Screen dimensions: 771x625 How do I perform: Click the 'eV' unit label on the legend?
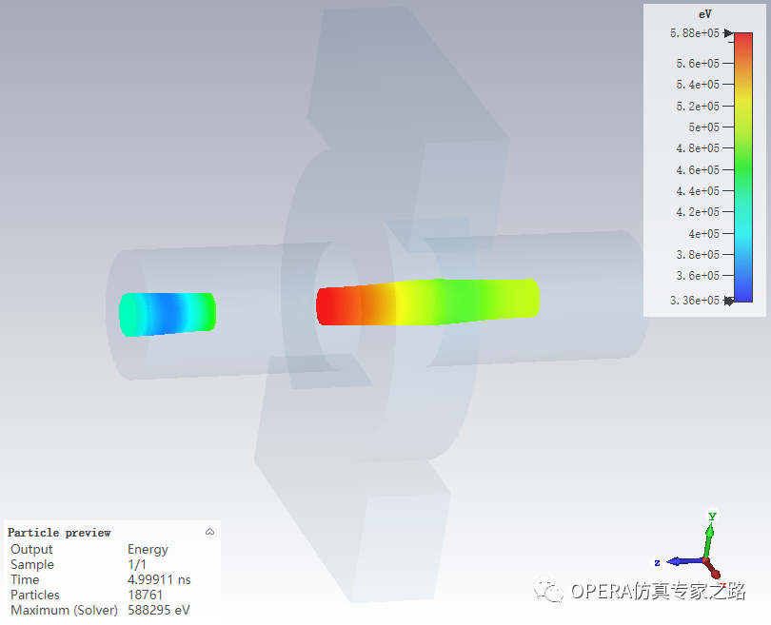click(x=704, y=14)
